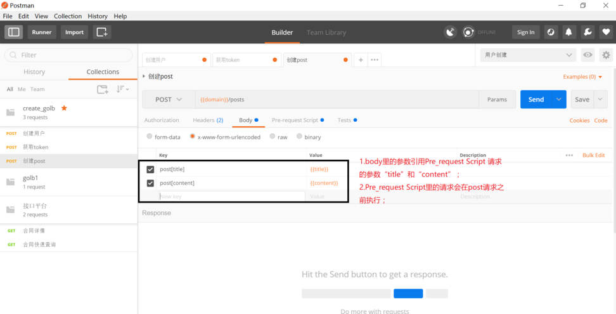Open a new window icon

(x=102, y=32)
